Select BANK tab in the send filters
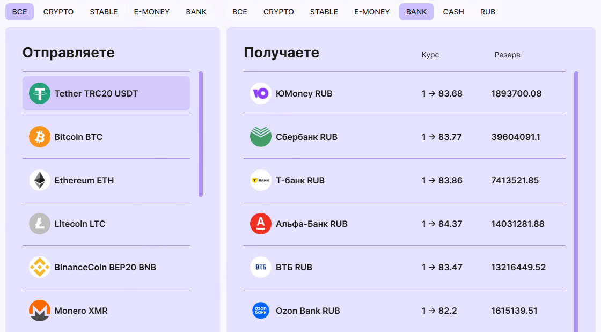601x332 pixels. pyautogui.click(x=196, y=12)
